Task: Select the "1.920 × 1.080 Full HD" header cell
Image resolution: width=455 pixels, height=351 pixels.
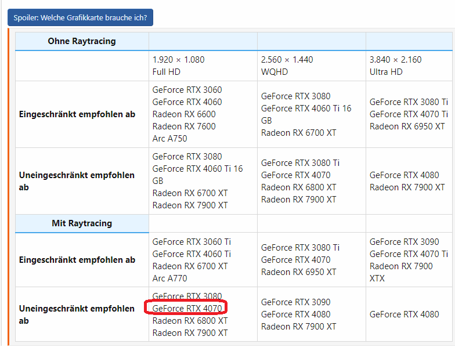Action: (203, 66)
